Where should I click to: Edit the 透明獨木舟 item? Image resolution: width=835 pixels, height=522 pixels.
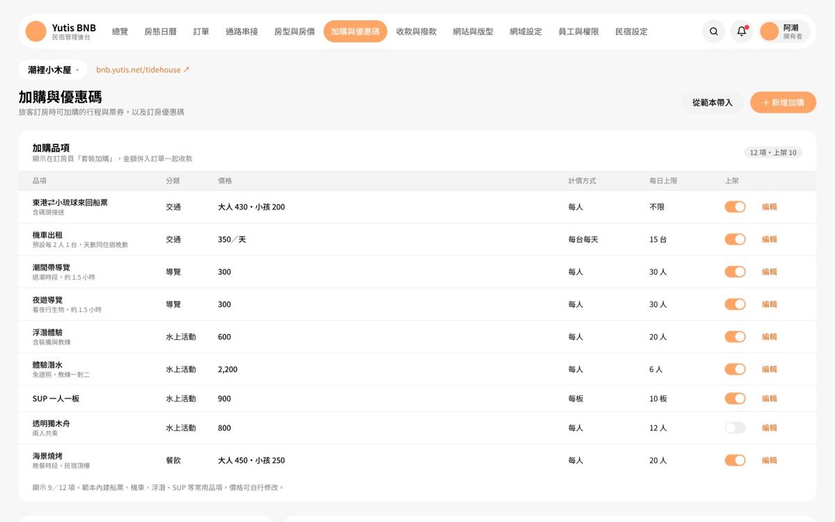(769, 428)
